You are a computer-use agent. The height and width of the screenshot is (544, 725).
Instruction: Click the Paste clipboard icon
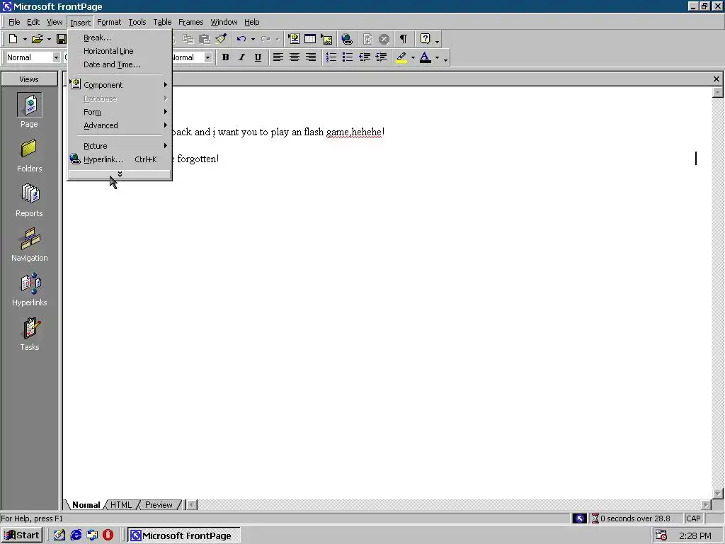coord(205,40)
